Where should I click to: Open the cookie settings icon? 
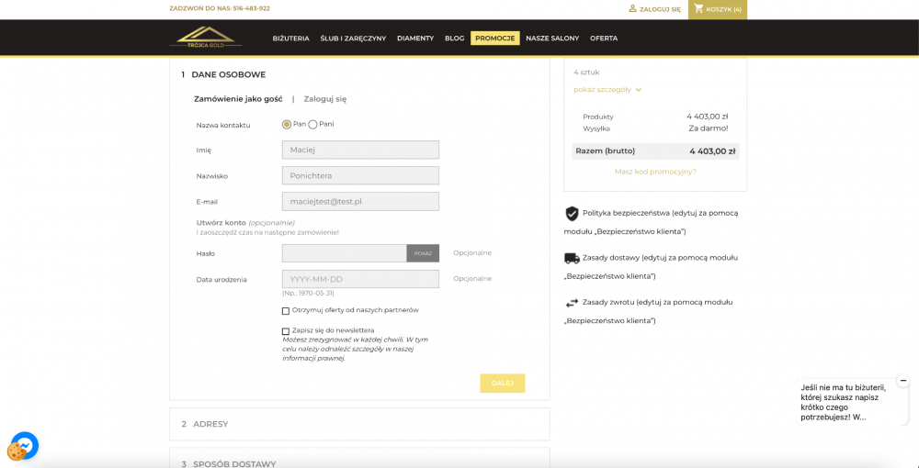pos(16,451)
